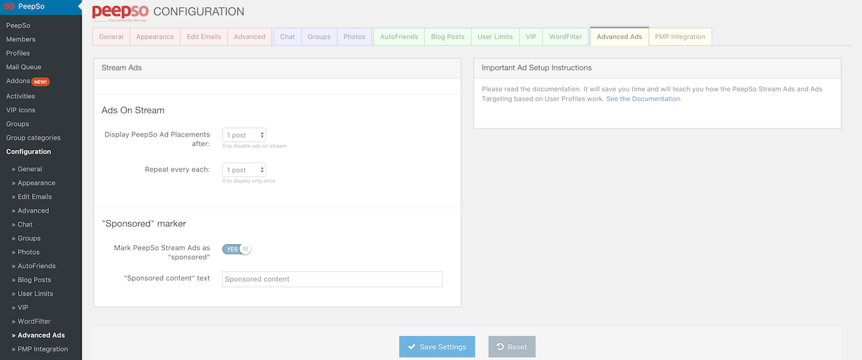Viewport: 862px width, 360px height.
Task: Open the Advanced tab
Action: click(249, 36)
